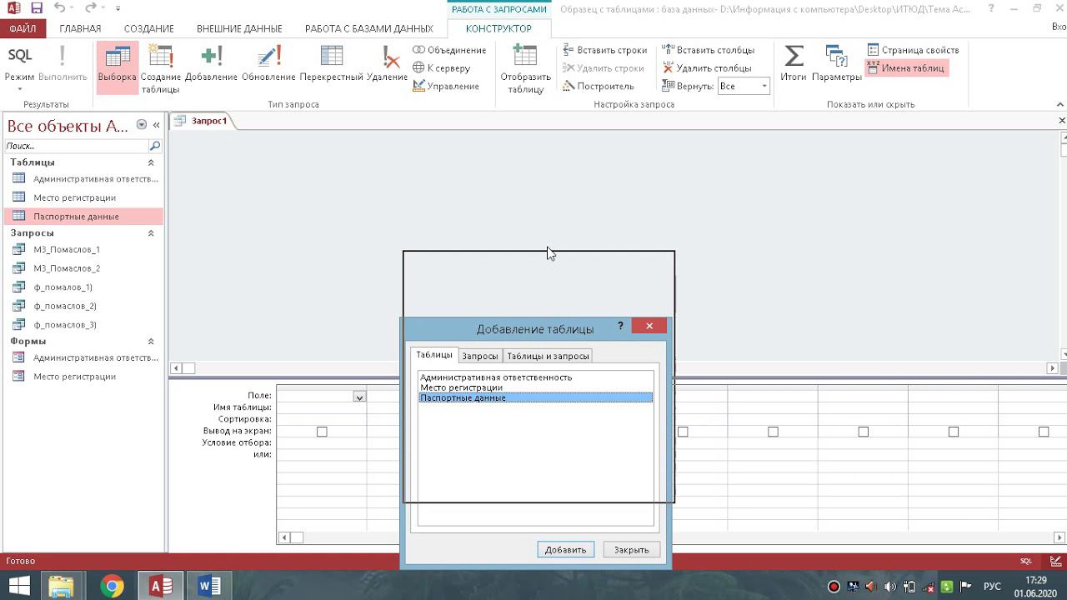Open Word from the taskbar

coord(208,587)
